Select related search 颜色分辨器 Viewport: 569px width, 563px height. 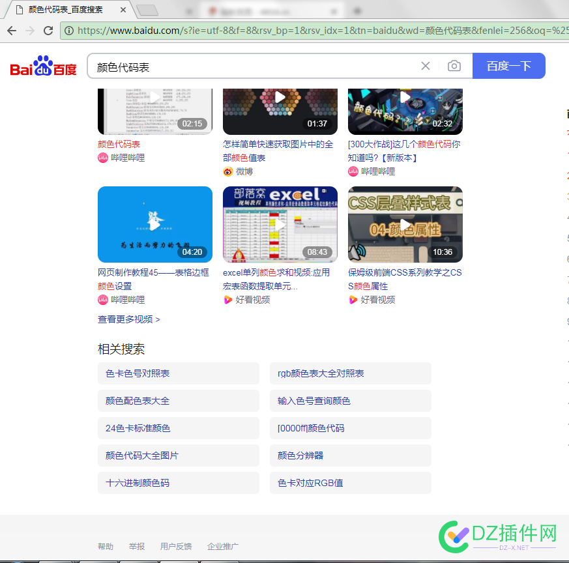[x=351, y=455]
